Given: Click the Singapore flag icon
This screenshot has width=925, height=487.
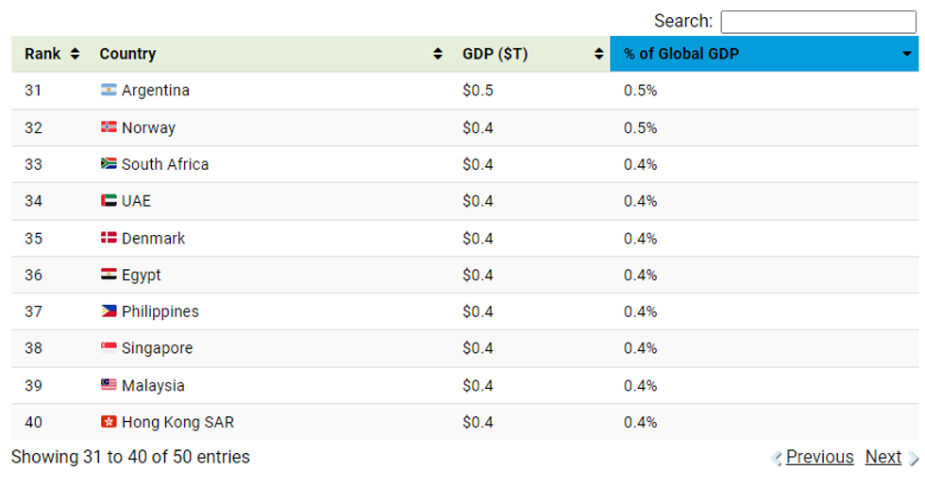Looking at the screenshot, I should (x=109, y=348).
